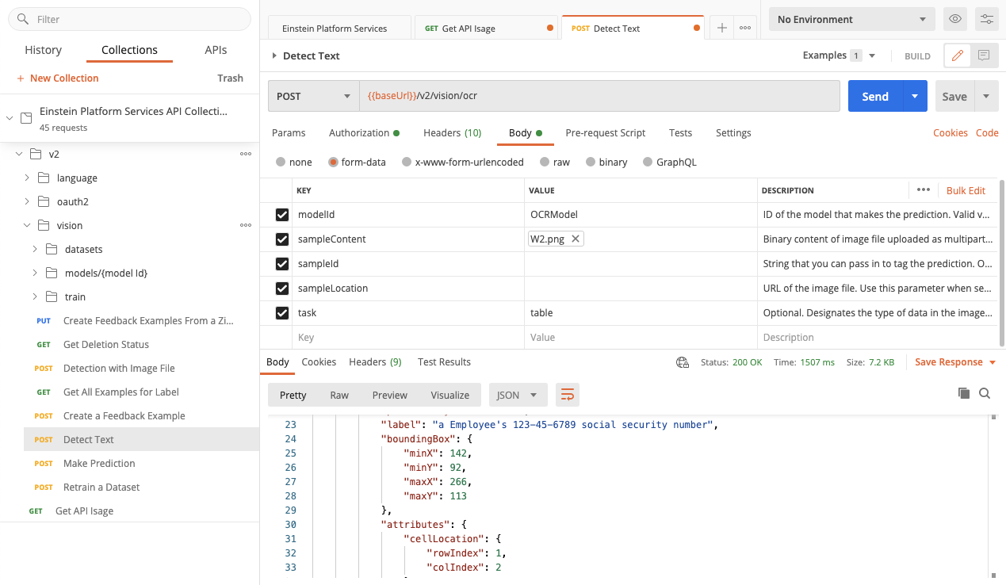
Task: Open the Cookies link near Code
Action: tap(950, 133)
